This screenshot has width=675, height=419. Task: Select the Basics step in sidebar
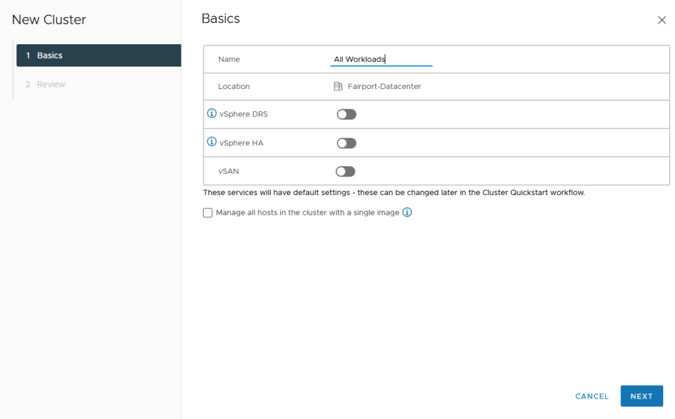[99, 55]
